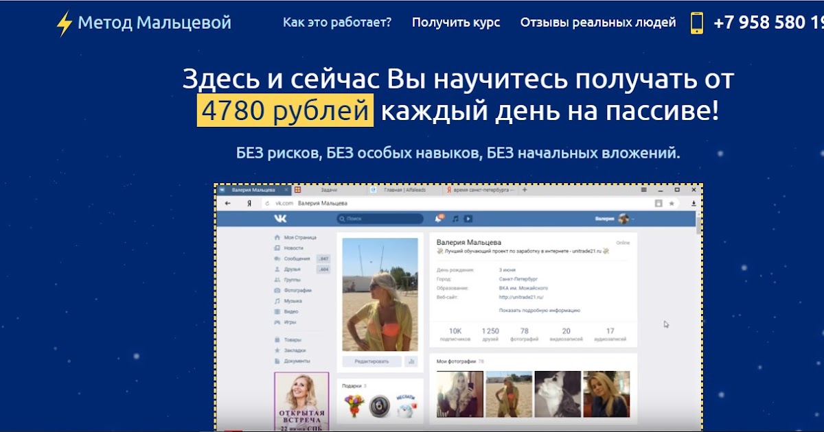Click the 17 аудиозаписей counter

(x=610, y=334)
